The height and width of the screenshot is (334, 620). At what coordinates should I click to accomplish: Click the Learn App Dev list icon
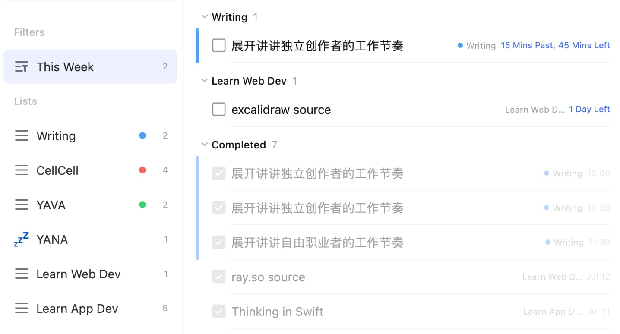[x=22, y=309]
